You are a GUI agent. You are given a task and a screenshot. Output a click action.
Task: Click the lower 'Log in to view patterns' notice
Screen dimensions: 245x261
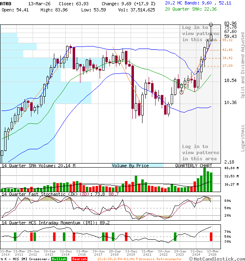(200, 153)
